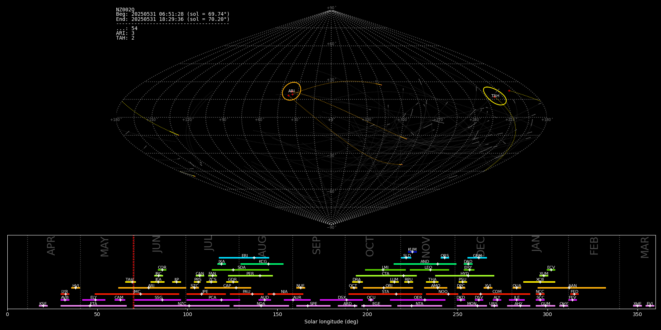Click the COM shower bar in the timeline
The height and width of the screenshot is (330, 661).
496,294
